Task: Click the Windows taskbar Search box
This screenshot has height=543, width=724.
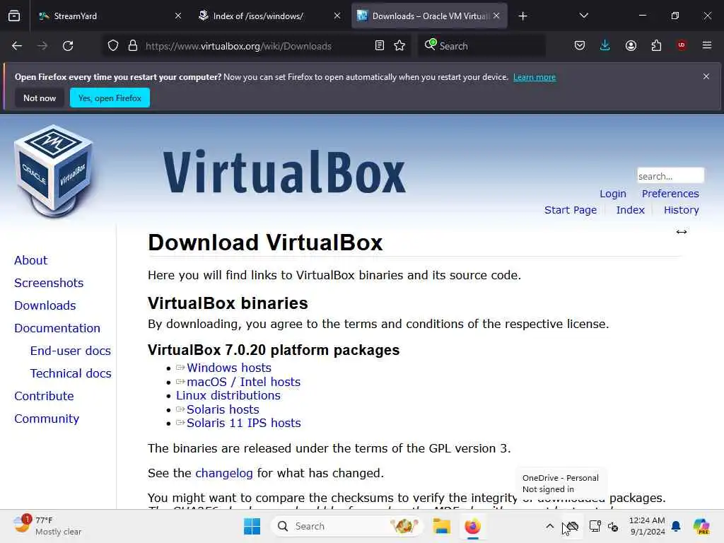Action: (346, 526)
